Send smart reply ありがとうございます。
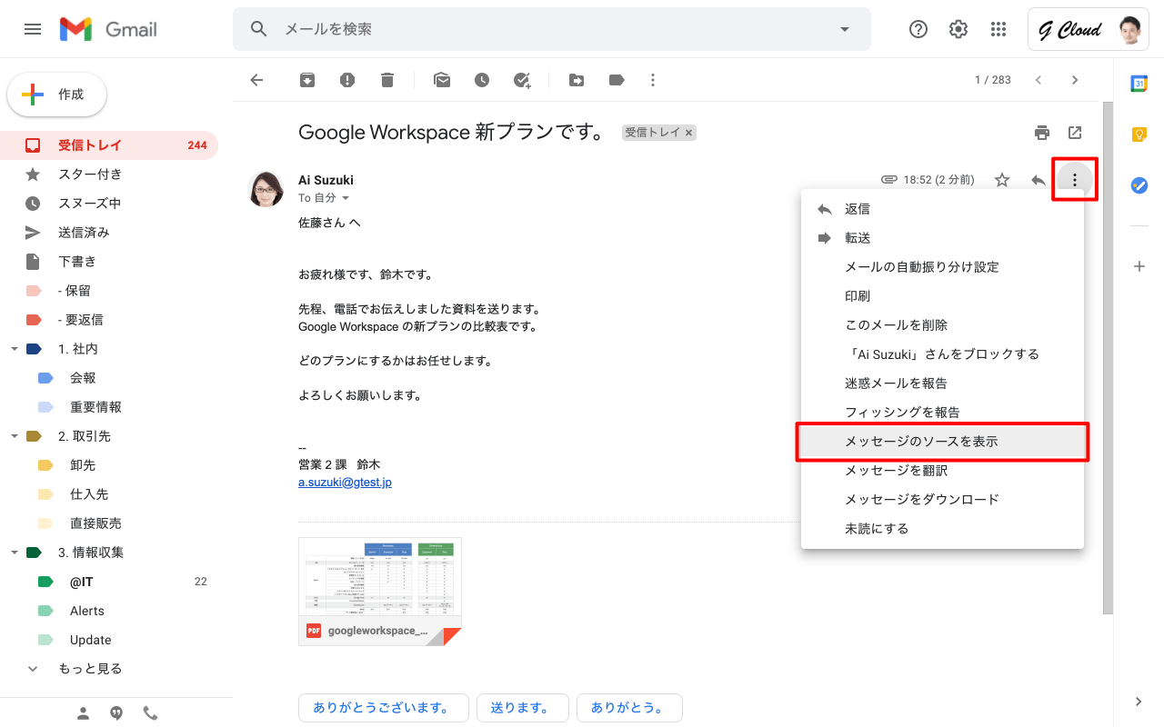 (x=383, y=708)
